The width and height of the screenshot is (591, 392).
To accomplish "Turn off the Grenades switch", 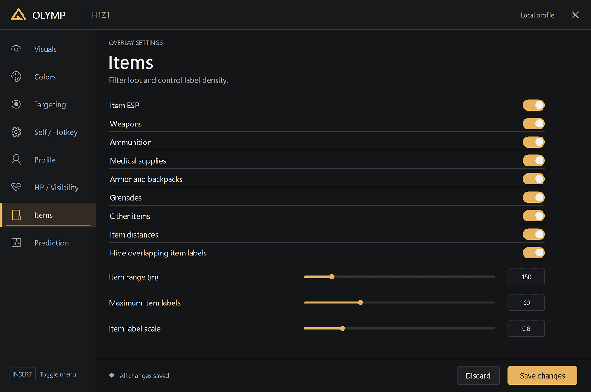I will tap(533, 197).
